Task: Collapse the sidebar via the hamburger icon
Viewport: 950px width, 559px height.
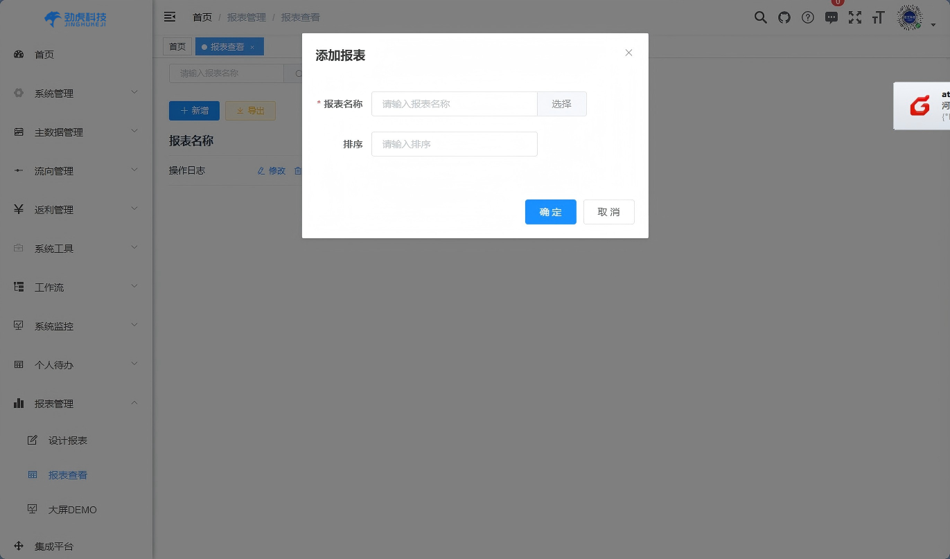Action: [170, 17]
